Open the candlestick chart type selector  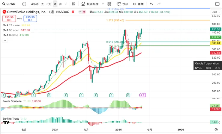tap(73, 4)
